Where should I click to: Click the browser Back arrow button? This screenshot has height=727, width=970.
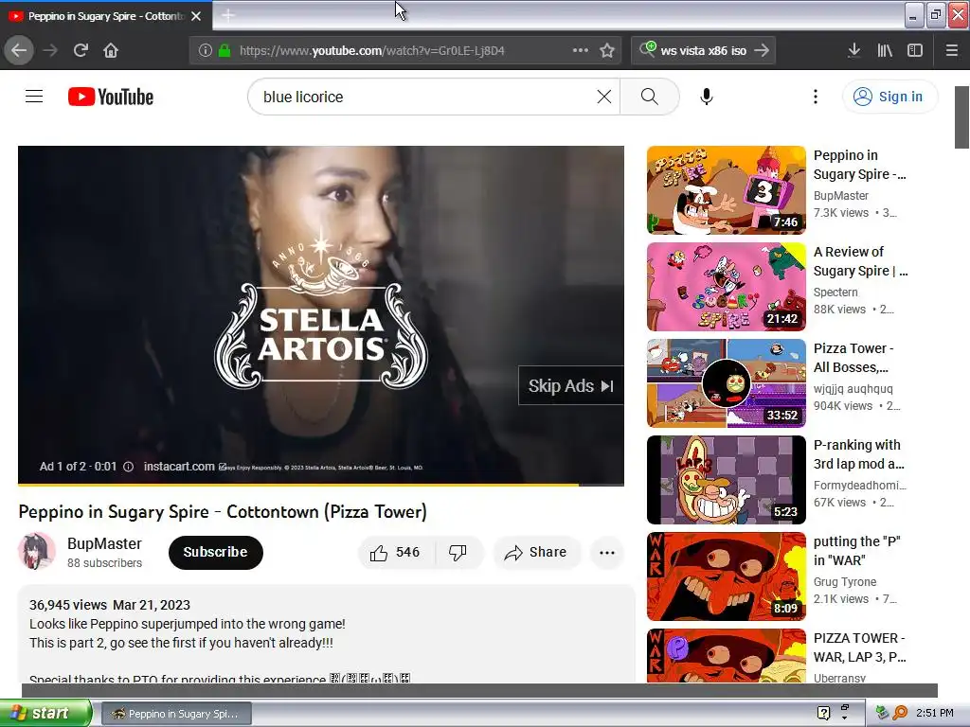point(19,51)
